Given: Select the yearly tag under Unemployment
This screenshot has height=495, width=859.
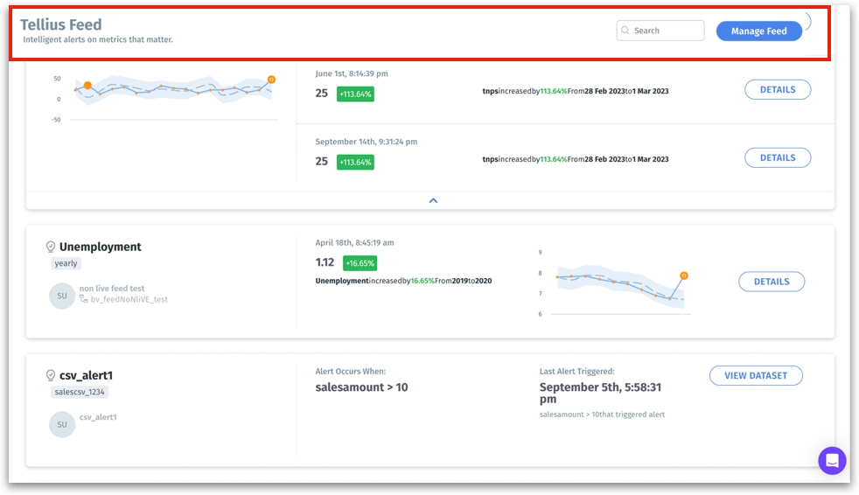Looking at the screenshot, I should click(x=66, y=263).
